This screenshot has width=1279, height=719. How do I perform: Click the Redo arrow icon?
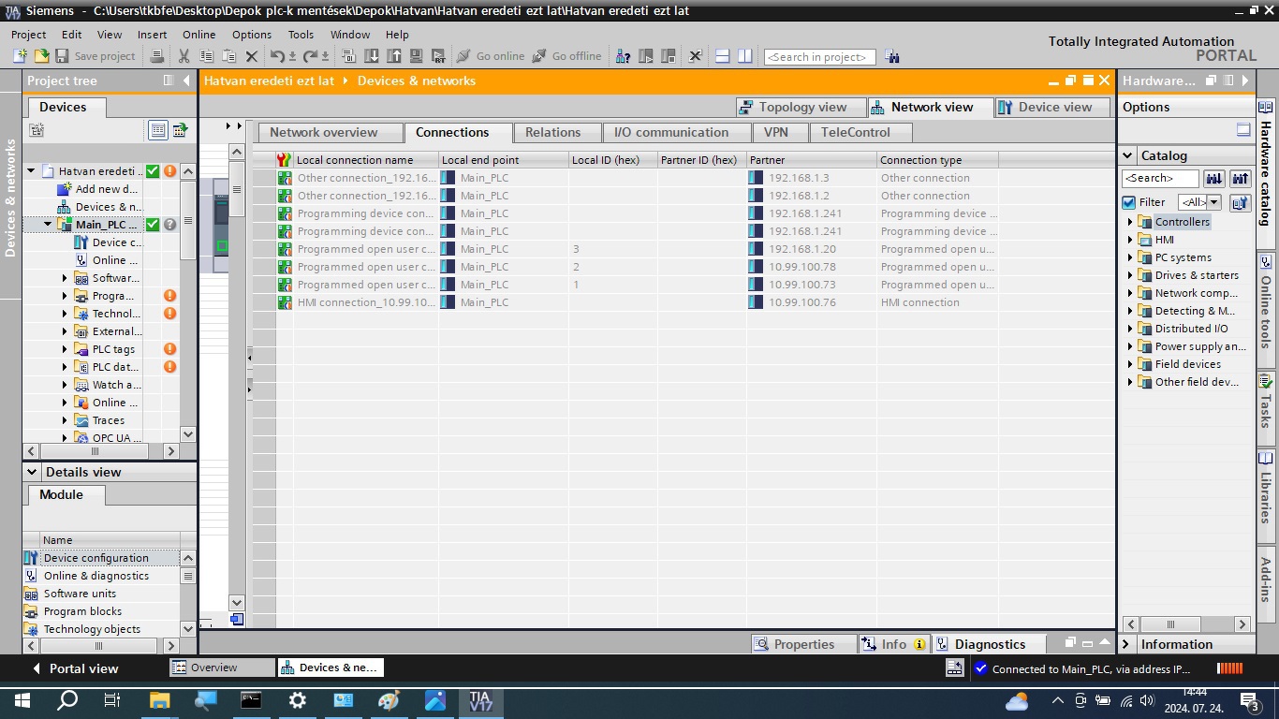coord(310,56)
